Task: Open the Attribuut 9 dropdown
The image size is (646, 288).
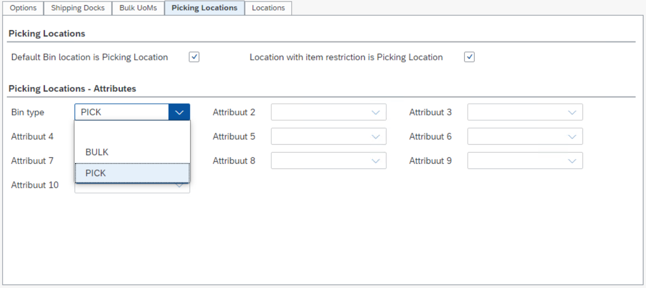Action: [x=525, y=161]
